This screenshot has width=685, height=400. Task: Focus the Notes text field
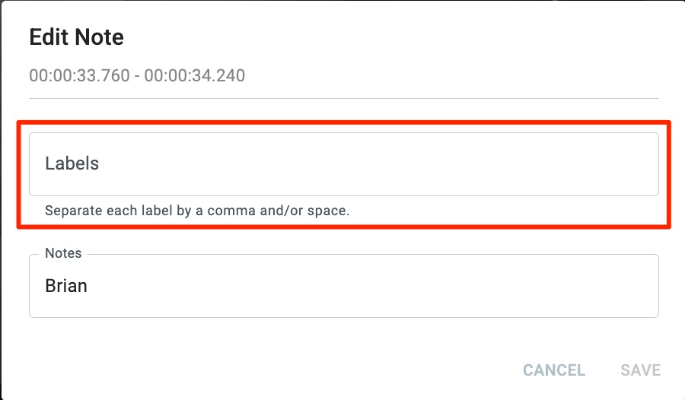342,287
